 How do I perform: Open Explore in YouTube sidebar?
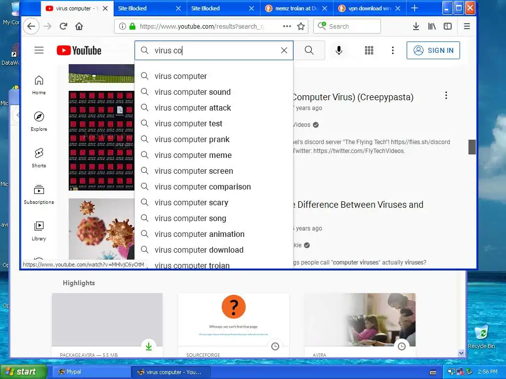(x=39, y=121)
